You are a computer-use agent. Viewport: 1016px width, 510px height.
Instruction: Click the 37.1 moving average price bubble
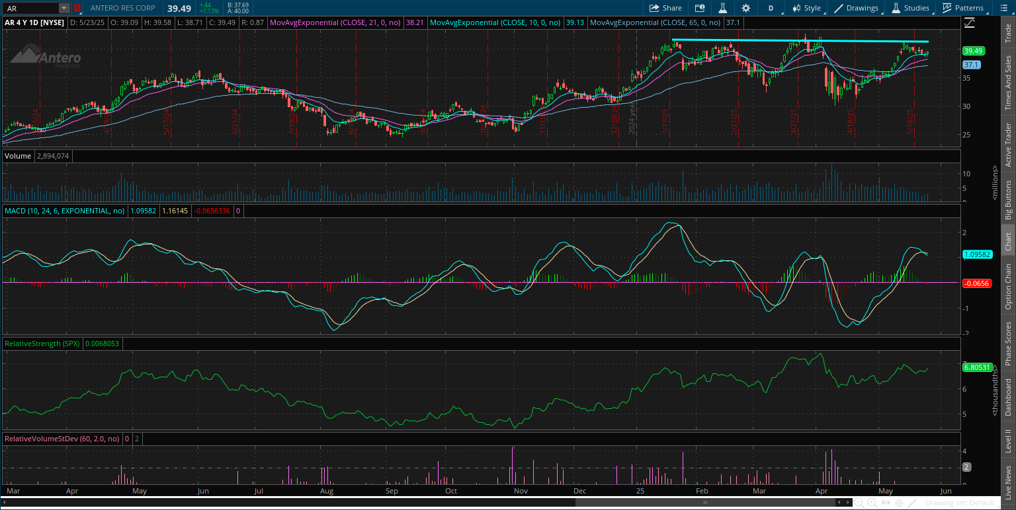click(x=971, y=65)
